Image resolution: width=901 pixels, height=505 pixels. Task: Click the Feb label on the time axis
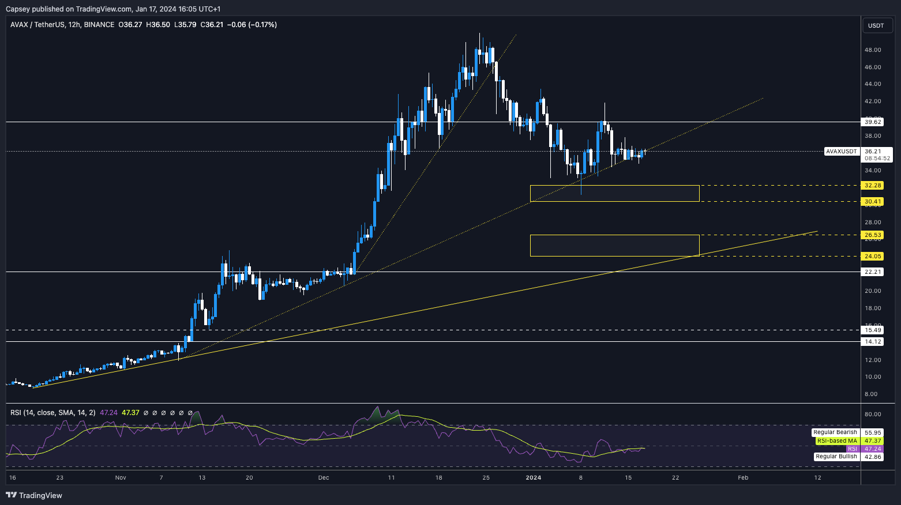(x=743, y=477)
